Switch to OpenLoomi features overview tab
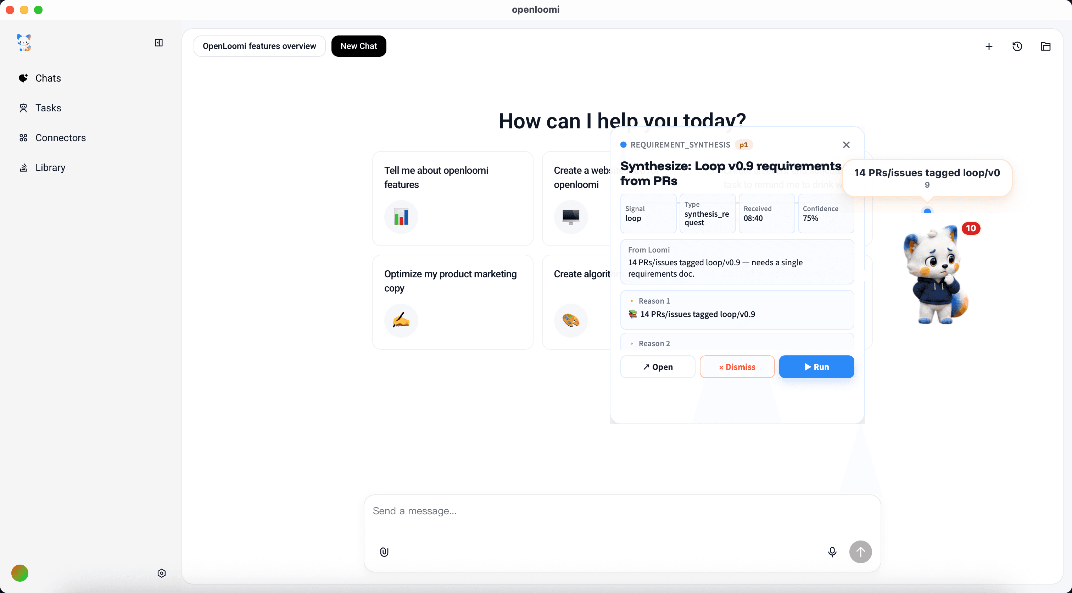 point(259,46)
